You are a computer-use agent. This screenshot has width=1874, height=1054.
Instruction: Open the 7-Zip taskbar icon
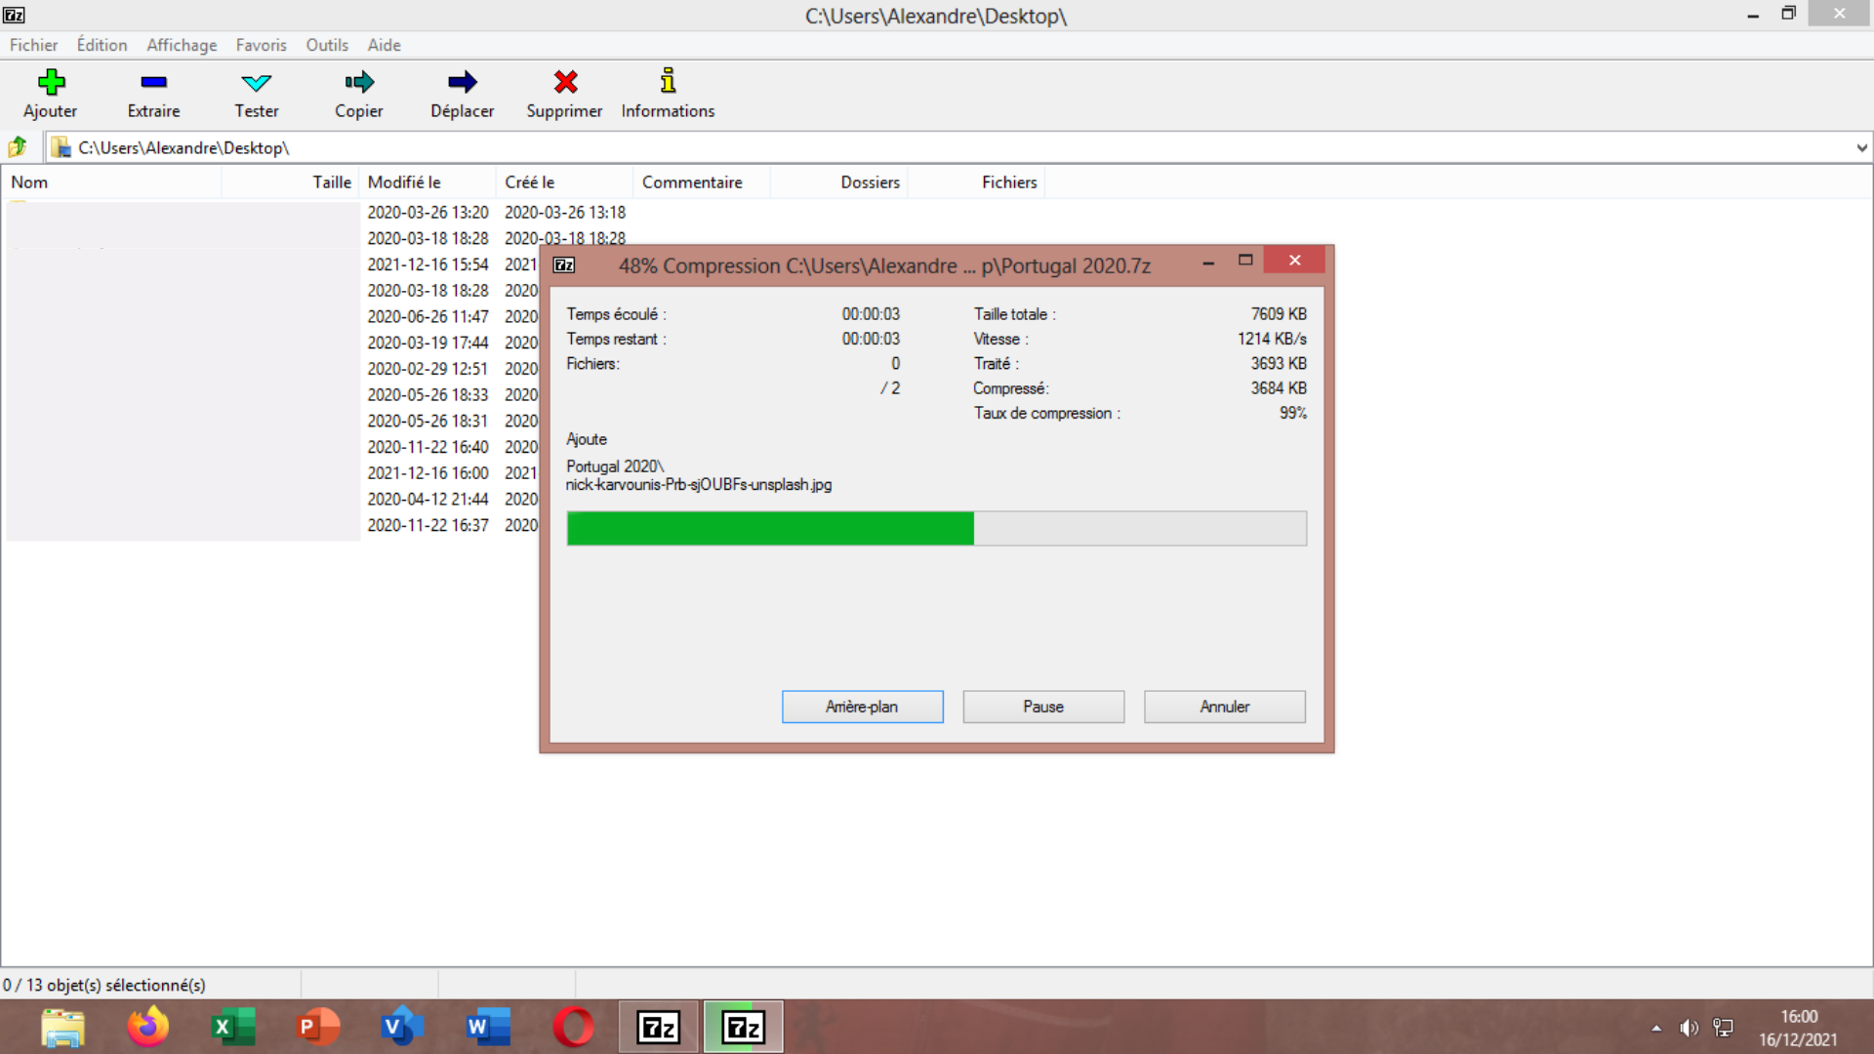658,1027
